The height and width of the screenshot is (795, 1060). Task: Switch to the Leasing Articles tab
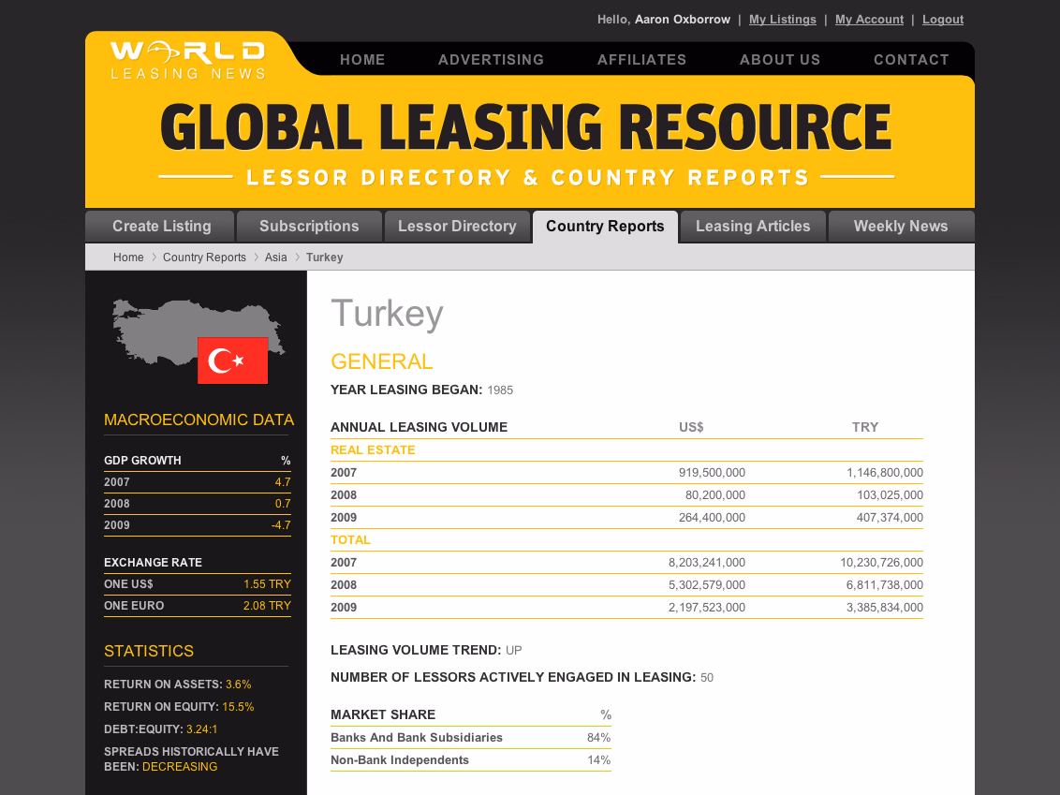tap(753, 227)
